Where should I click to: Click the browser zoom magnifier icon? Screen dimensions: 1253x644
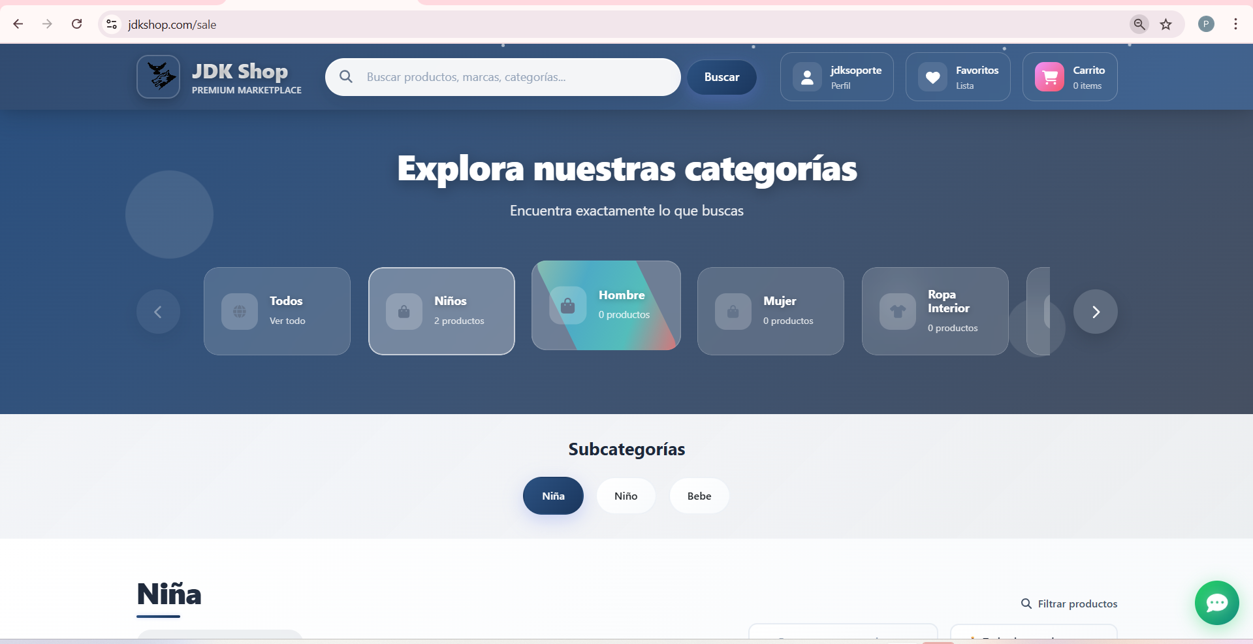[x=1139, y=24]
